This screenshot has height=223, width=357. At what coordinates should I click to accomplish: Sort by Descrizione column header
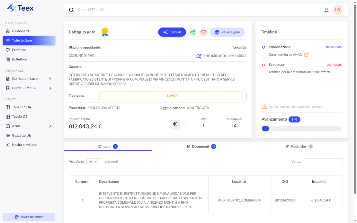tap(152, 182)
